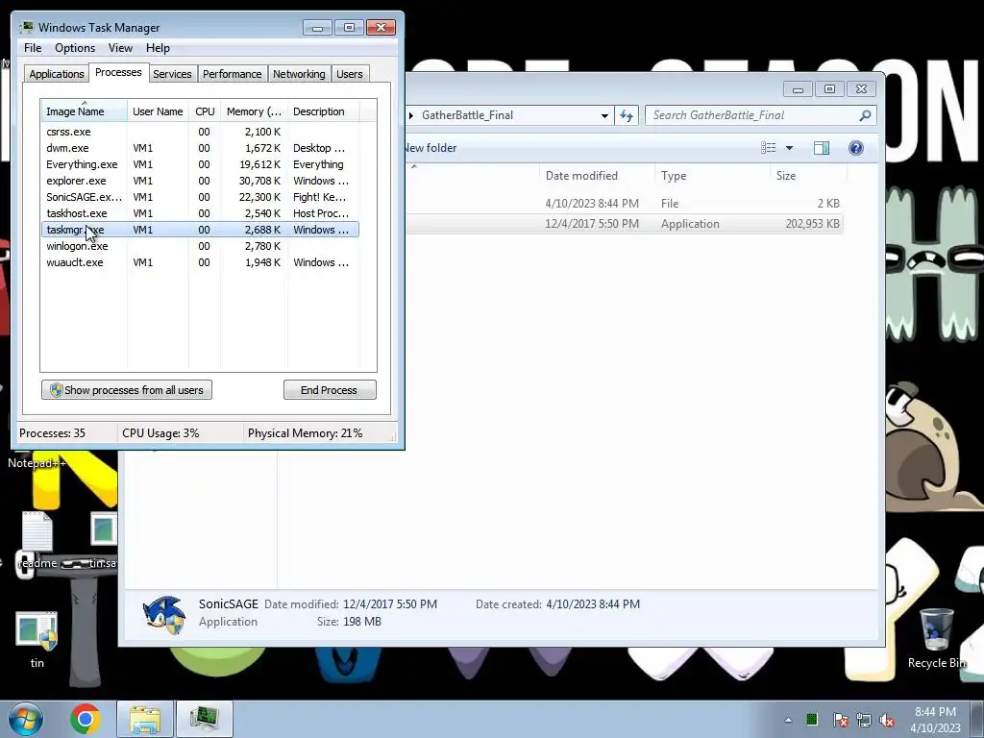The width and height of the screenshot is (984, 738).
Task: Sort processes by CPU column
Action: pyautogui.click(x=205, y=111)
